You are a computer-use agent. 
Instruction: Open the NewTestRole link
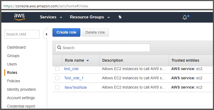[76, 87]
